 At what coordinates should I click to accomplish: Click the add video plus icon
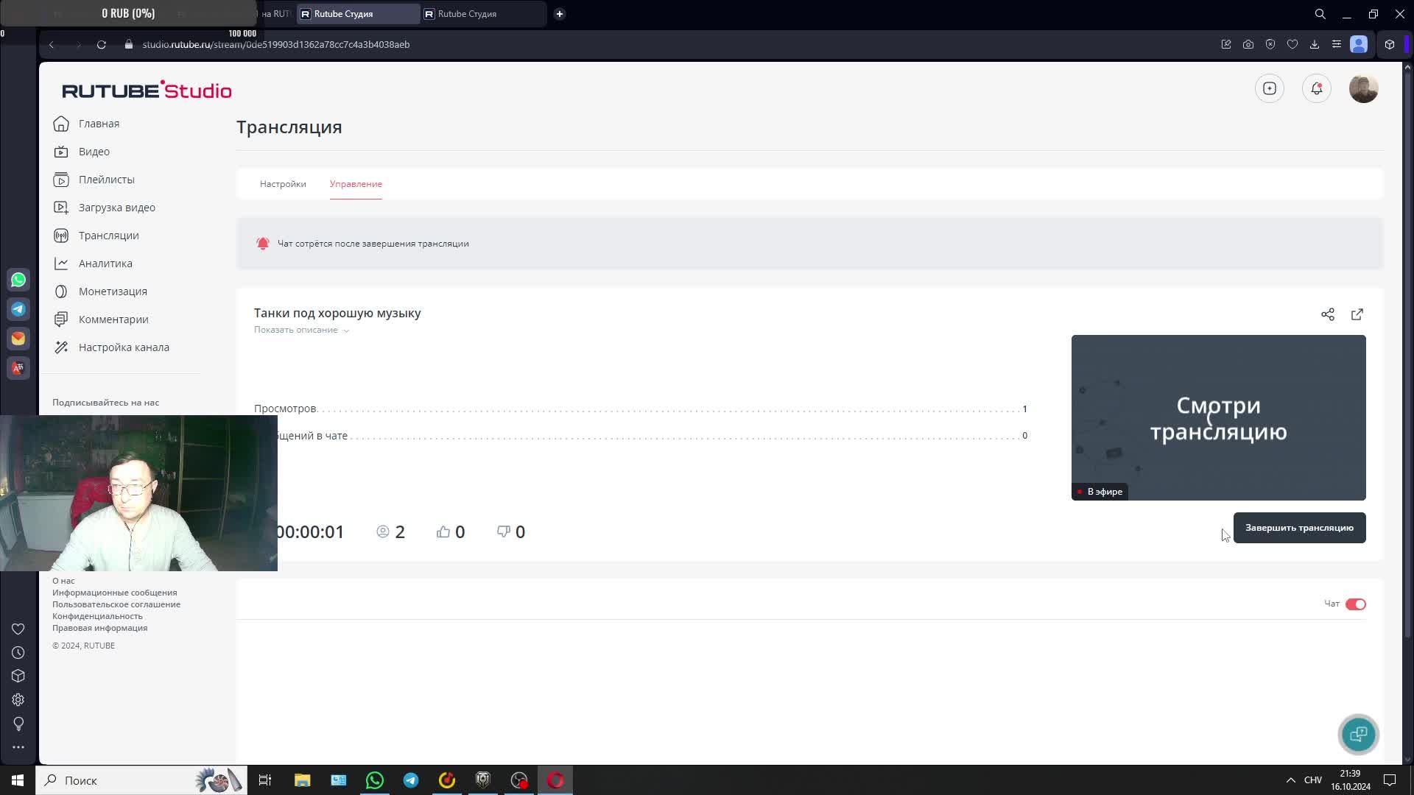(1270, 88)
